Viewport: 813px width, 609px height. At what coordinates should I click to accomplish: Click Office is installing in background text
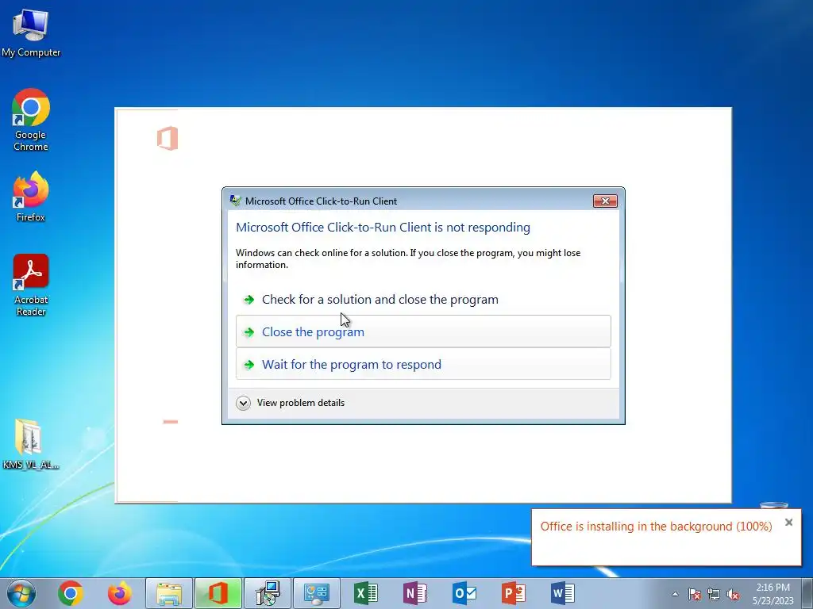click(656, 527)
